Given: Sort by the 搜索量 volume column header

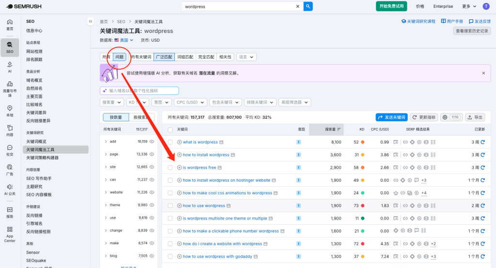Looking at the screenshot, I should click(326, 129).
